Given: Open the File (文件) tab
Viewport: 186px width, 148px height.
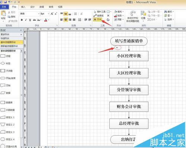Looking at the screenshot, I should pyautogui.click(x=4, y=7).
